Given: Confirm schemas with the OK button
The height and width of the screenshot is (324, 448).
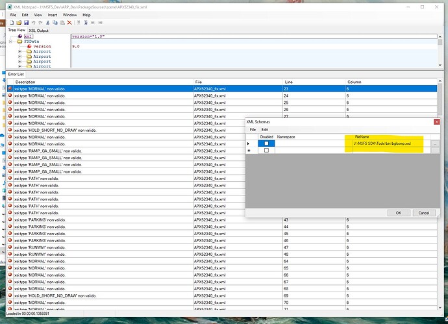Looking at the screenshot, I should tap(399, 213).
